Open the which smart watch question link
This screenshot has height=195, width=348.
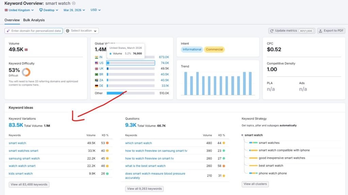coord(139,143)
